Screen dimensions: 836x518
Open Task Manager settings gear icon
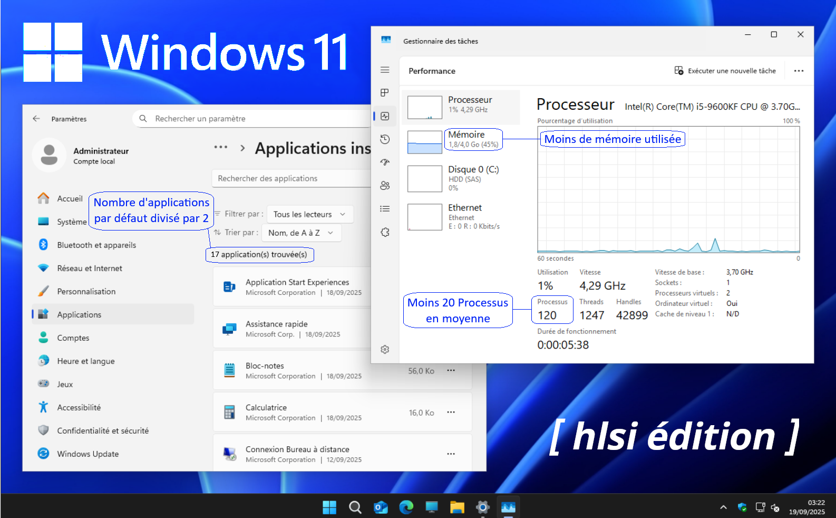click(385, 349)
